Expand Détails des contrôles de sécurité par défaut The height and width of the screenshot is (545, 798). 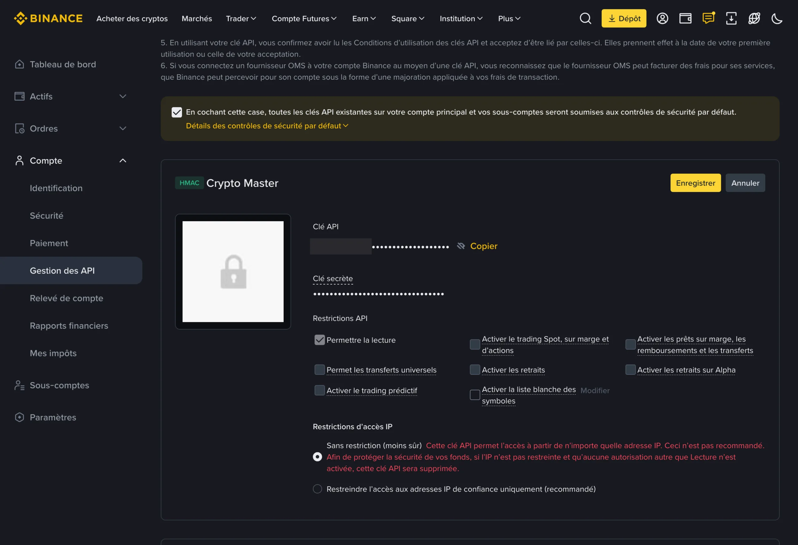[x=267, y=126]
